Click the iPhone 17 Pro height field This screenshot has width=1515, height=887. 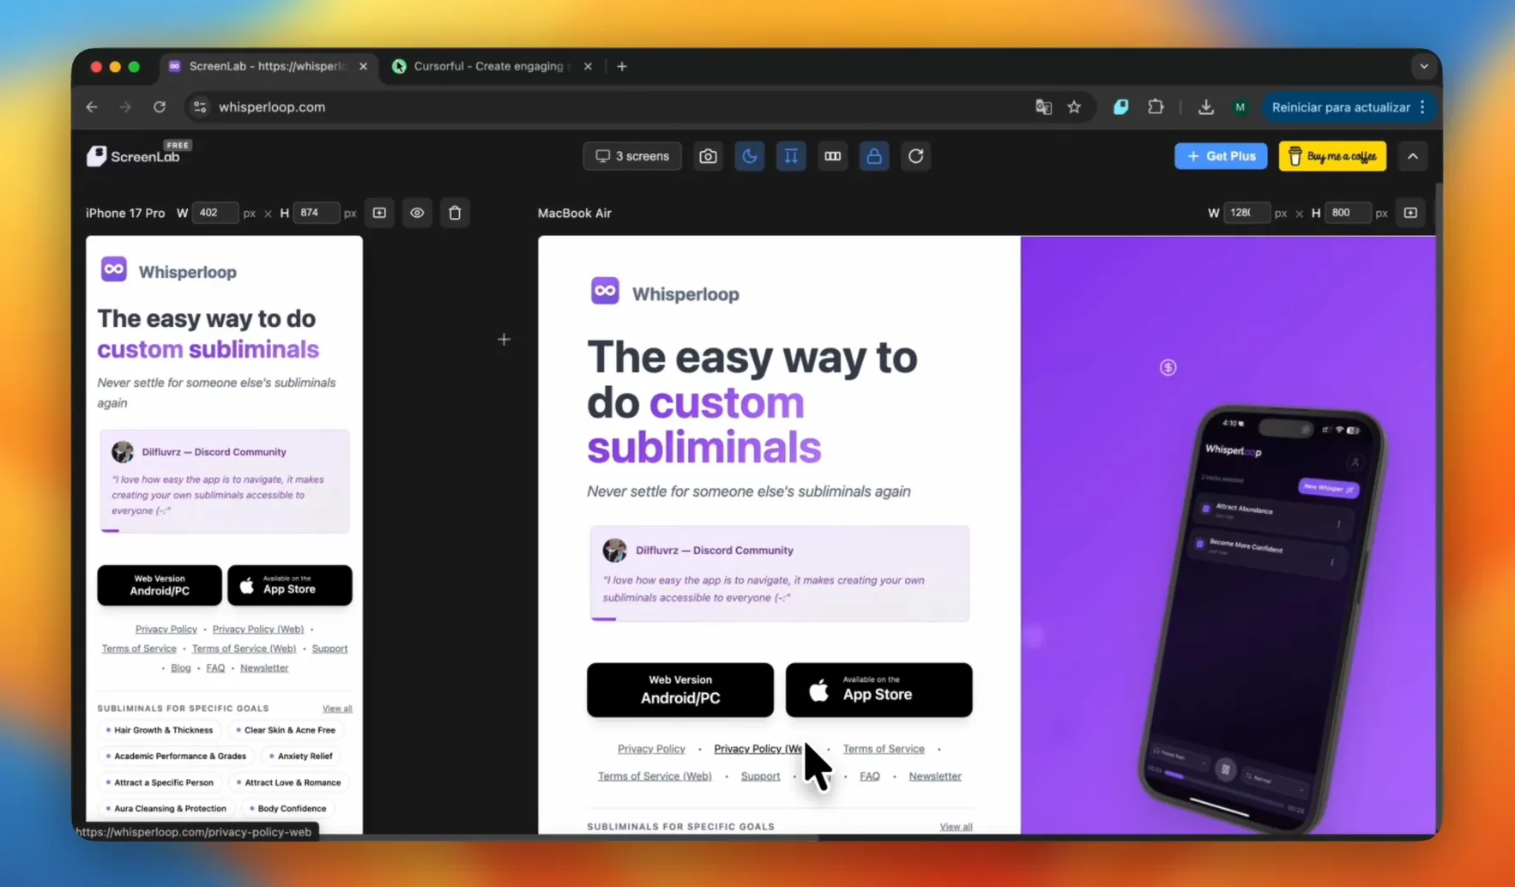(316, 213)
